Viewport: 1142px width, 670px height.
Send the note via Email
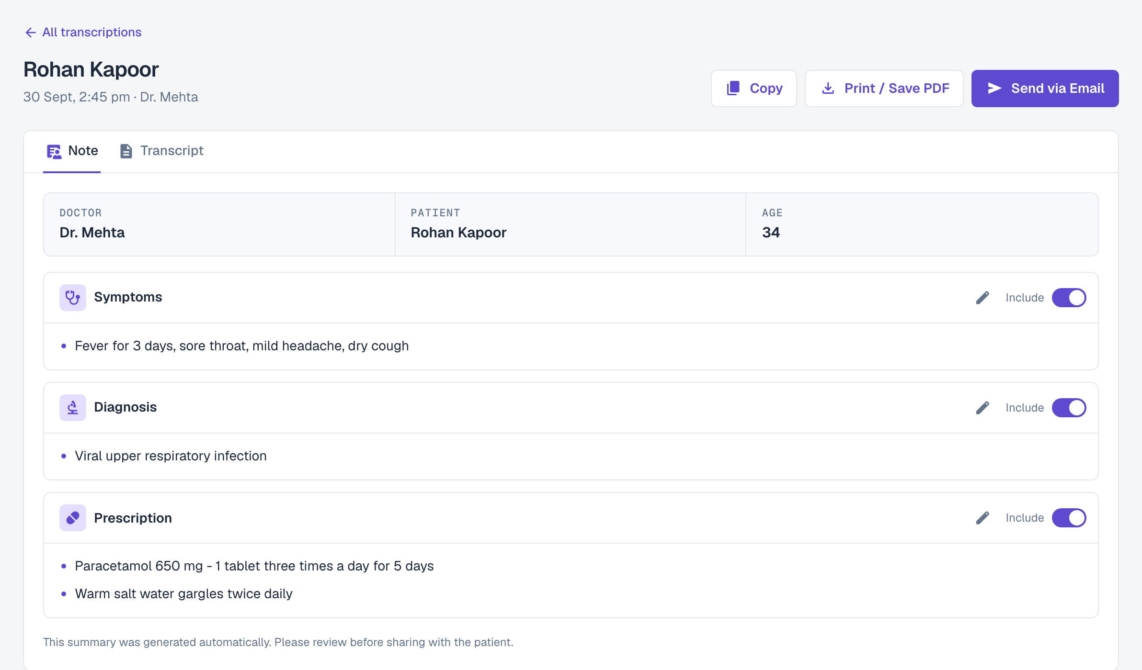pyautogui.click(x=1045, y=89)
